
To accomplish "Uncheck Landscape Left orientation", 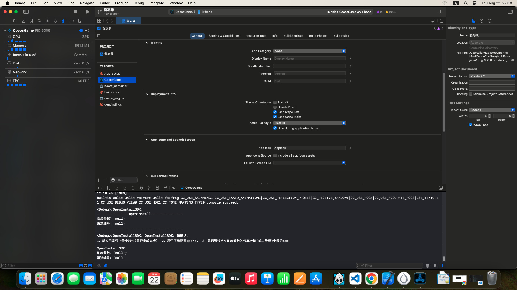I will [275, 112].
